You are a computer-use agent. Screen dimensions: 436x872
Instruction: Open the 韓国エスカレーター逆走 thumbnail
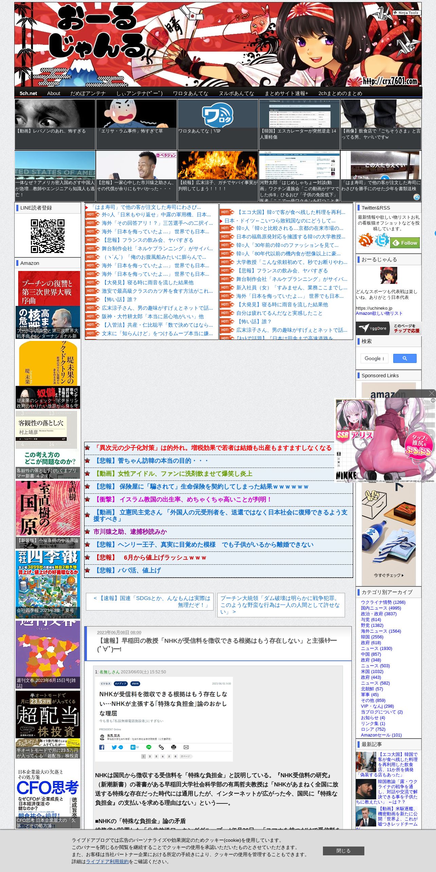(x=299, y=124)
